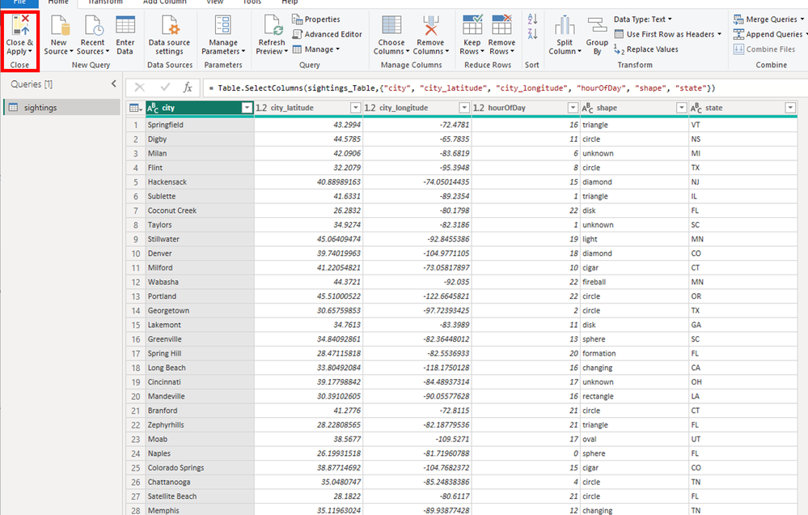Switch to the Transform ribbon tab

105,2
